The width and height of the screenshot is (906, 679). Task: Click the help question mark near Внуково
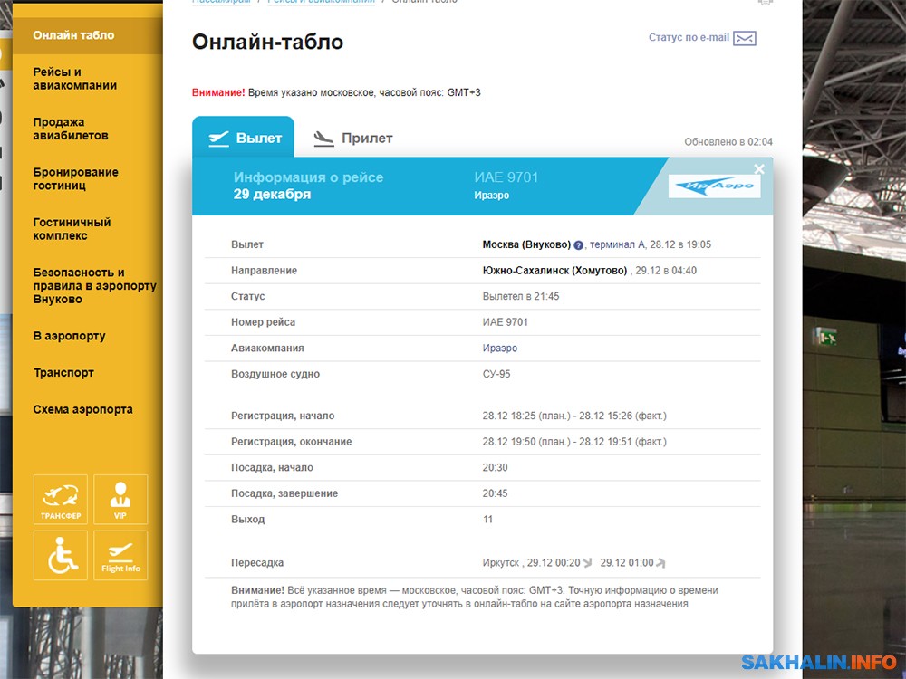point(579,245)
